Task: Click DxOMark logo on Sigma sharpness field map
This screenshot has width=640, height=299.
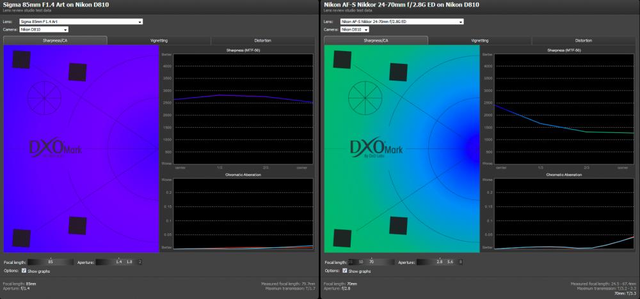Action: click(53, 148)
